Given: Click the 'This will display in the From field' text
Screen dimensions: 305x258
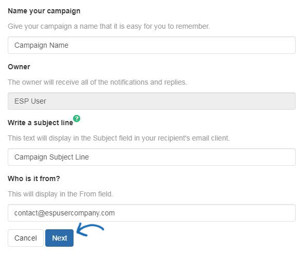Looking at the screenshot, I should coord(60,194).
